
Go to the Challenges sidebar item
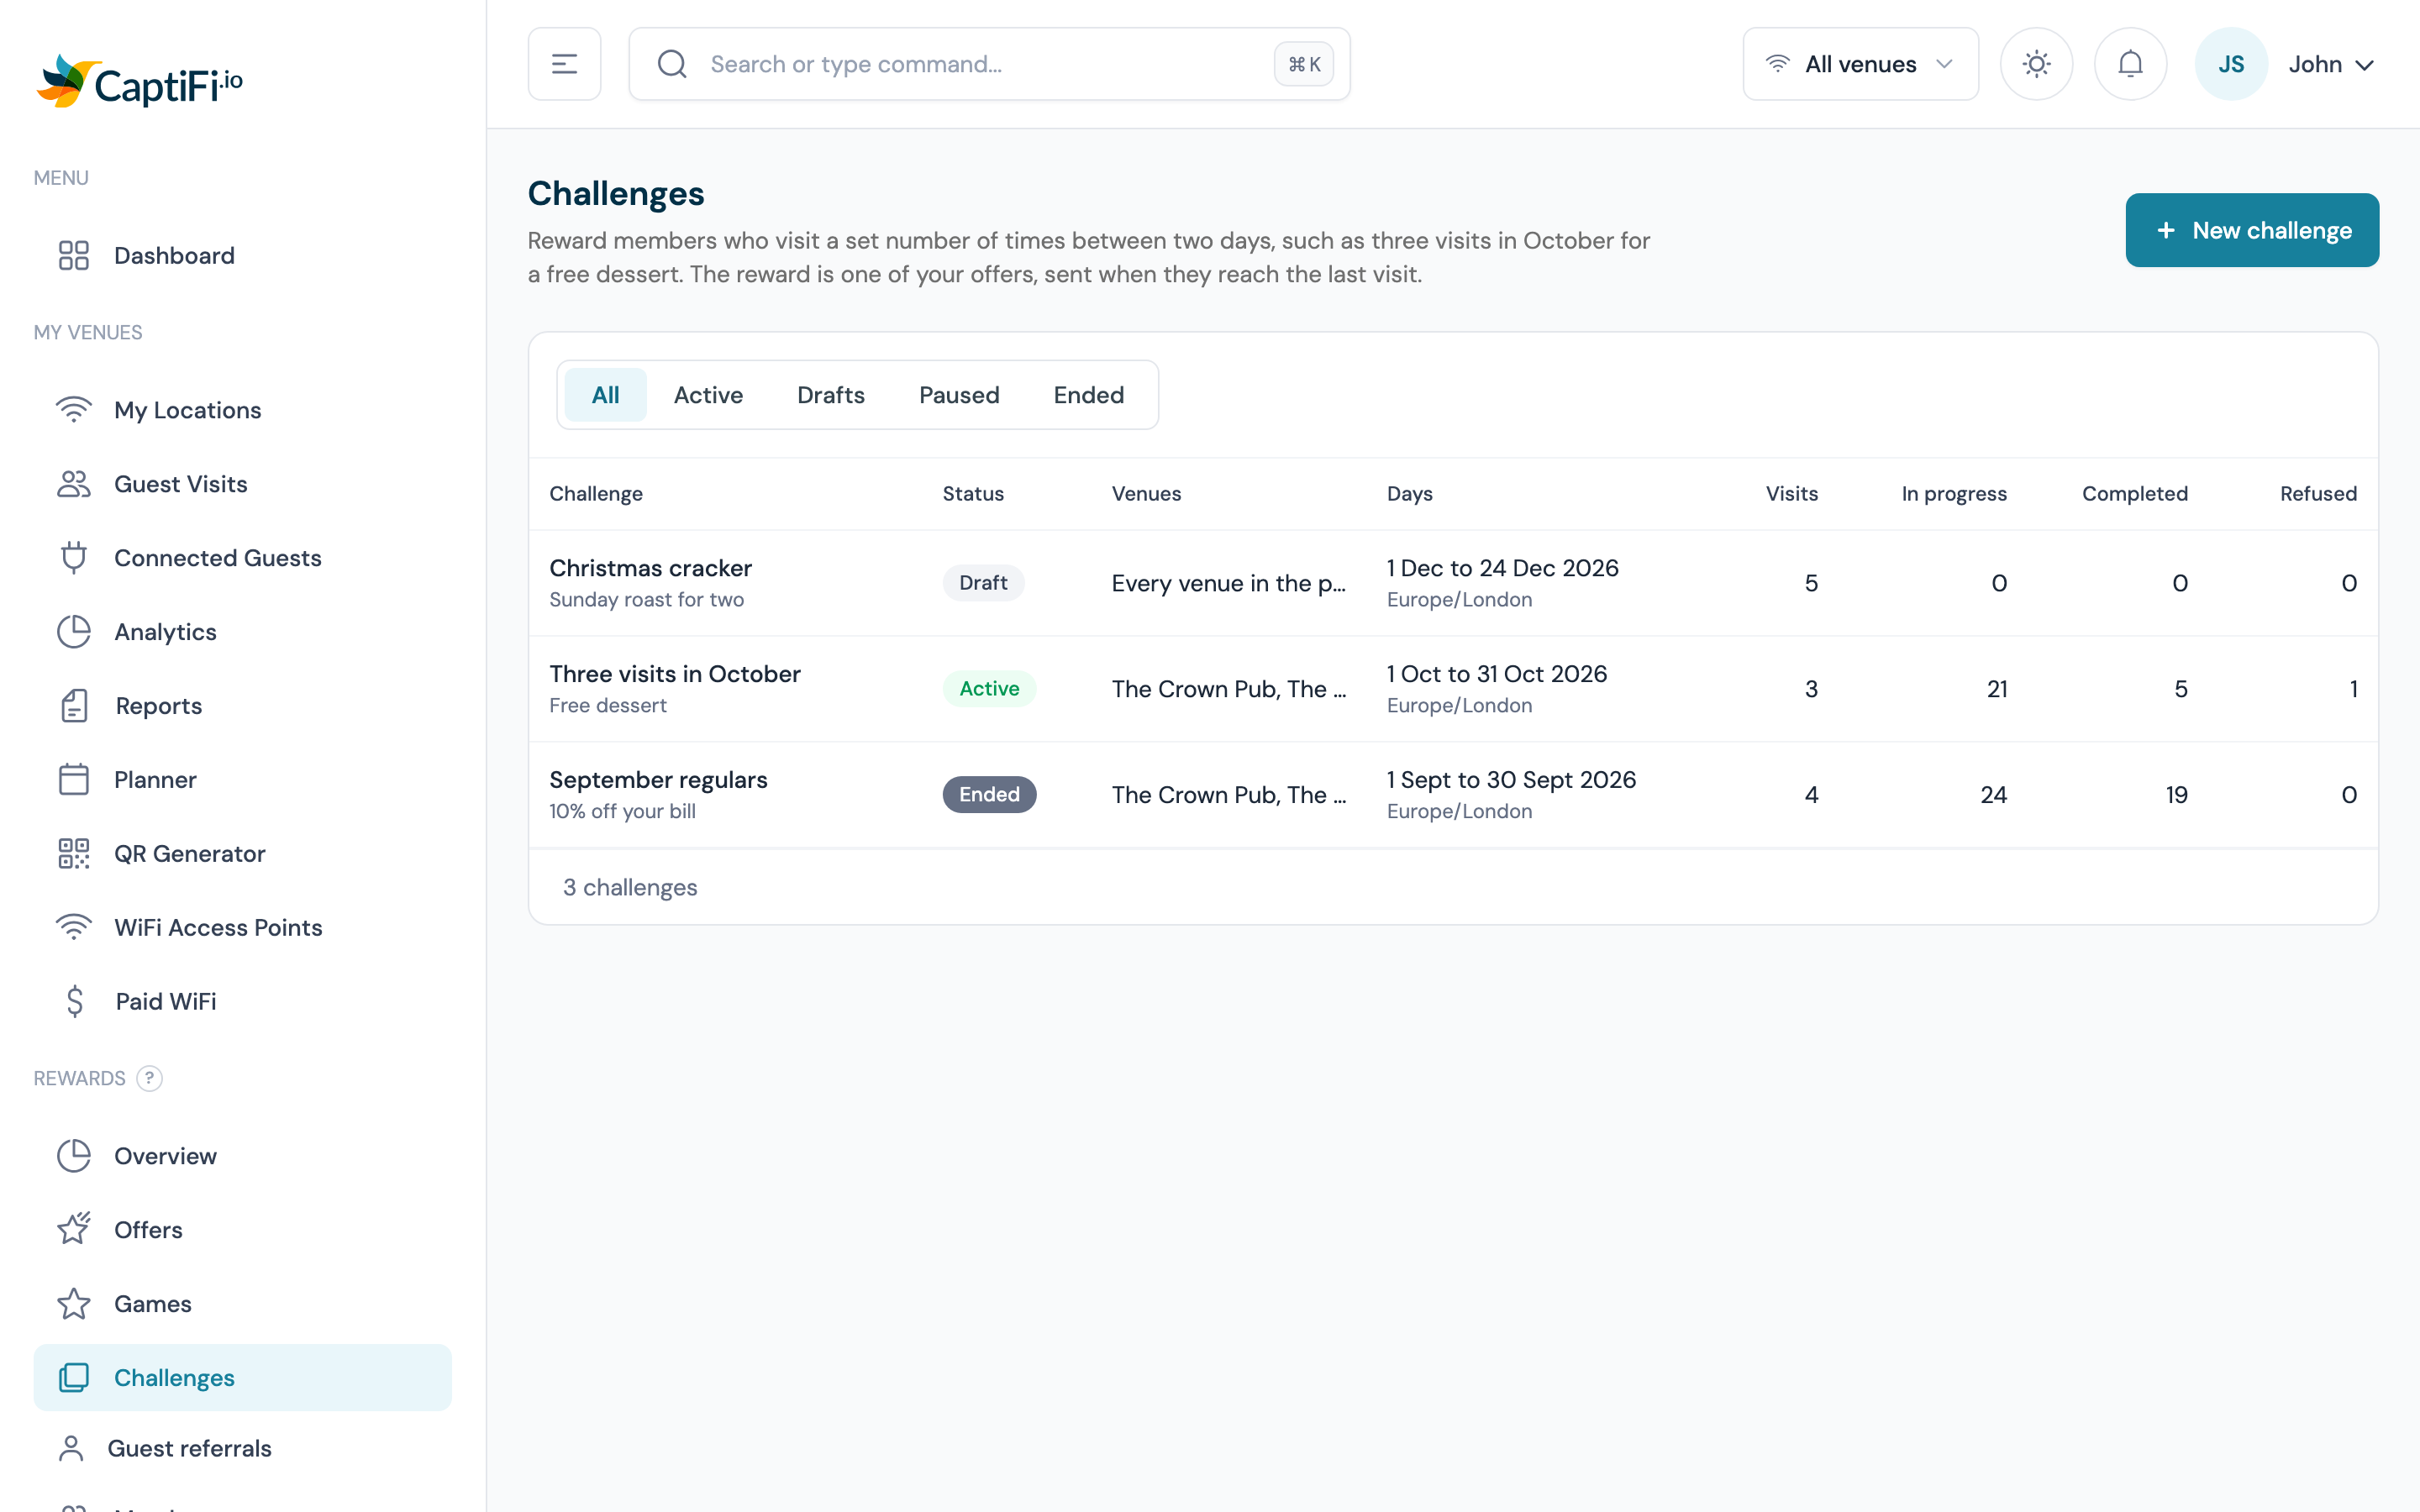pos(242,1377)
